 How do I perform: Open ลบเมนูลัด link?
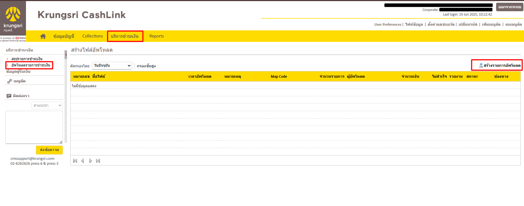[514, 24]
